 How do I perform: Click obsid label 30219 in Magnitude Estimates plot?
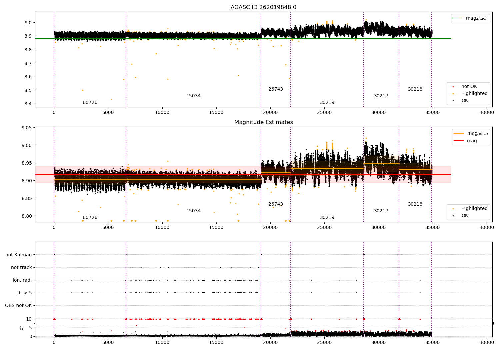coord(327,218)
